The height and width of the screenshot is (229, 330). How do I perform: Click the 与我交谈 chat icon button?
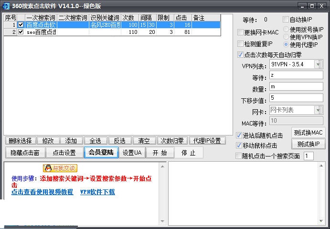pos(60,168)
